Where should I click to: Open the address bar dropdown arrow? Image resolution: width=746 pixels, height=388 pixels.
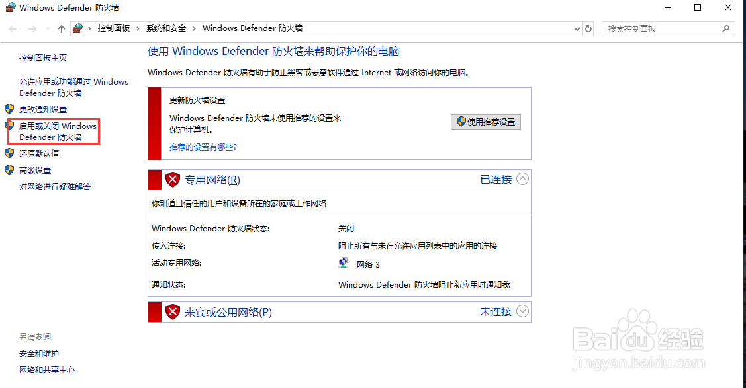(x=575, y=28)
